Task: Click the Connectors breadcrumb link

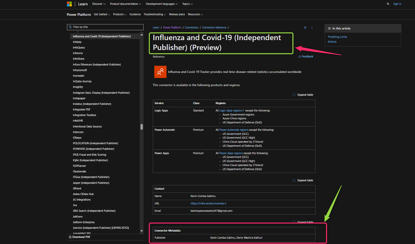Action: [x=192, y=27]
